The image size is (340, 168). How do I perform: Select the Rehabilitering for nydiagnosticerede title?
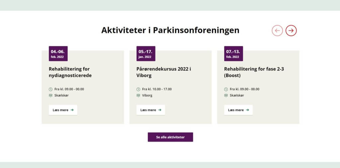[70, 72]
